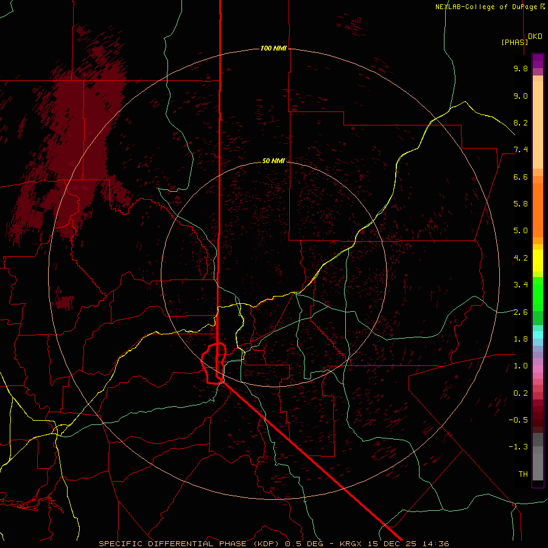Pick the light peach color scale band
The width and height of the screenshot is (548, 548).
(538, 125)
